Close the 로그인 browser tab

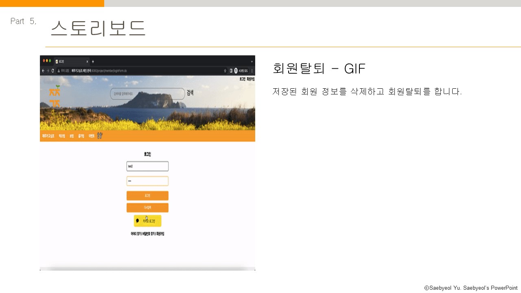point(87,61)
